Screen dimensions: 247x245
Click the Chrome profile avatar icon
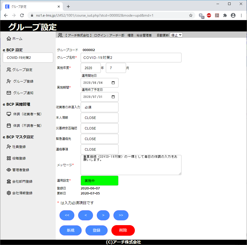233,15
